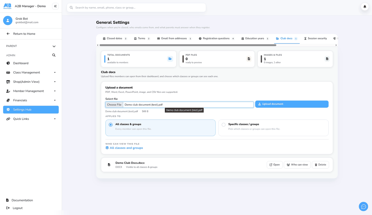Delete the Demo Club Docs.docx document
The width and height of the screenshot is (372, 215).
pos(320,165)
